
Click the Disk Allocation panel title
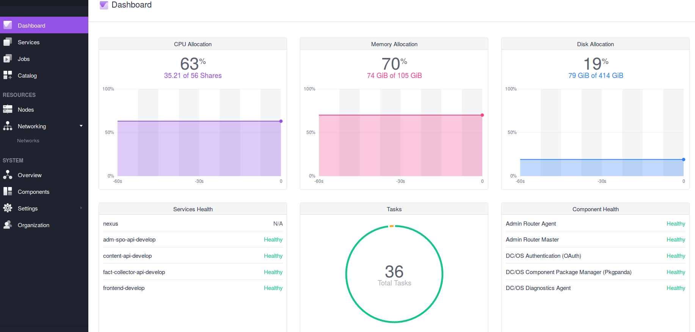595,44
